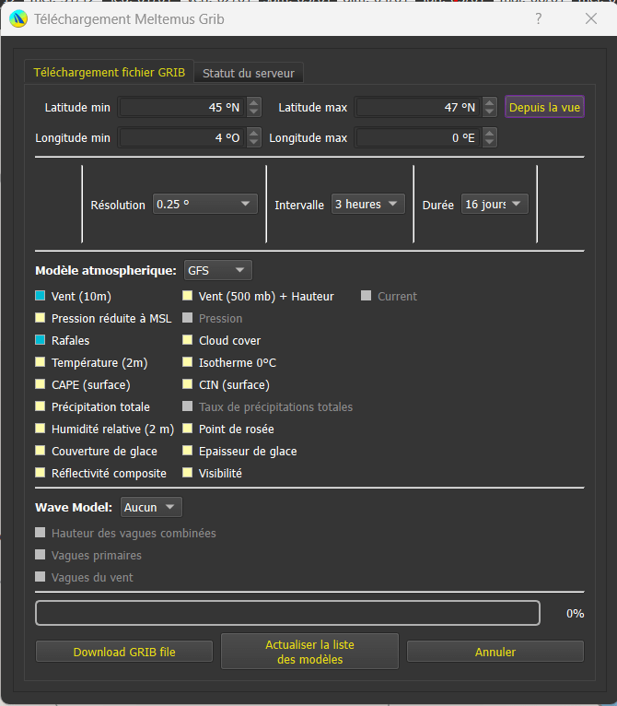Disable the Rafales checkbox
This screenshot has height=706, width=617.
(41, 341)
